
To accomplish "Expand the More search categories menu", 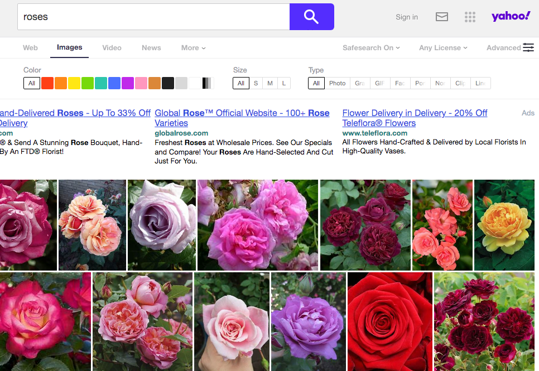I will pyautogui.click(x=193, y=48).
